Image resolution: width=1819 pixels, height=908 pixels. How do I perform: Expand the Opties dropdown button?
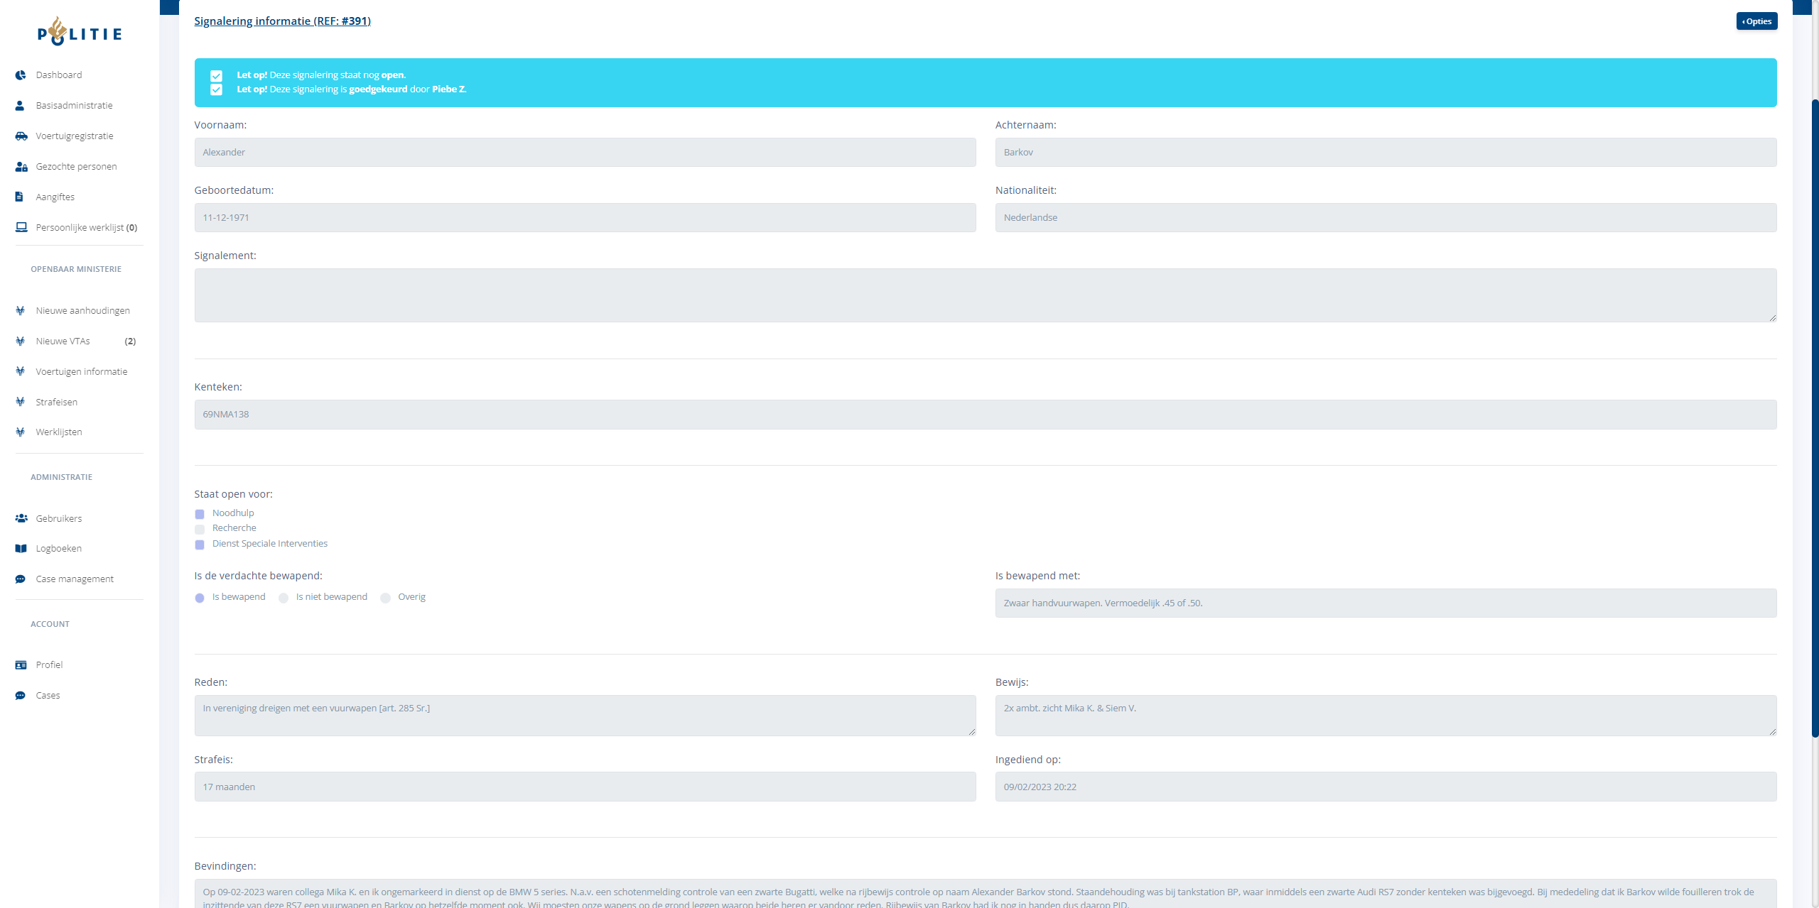[1756, 21]
